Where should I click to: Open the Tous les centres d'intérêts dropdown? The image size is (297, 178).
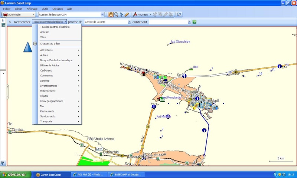click(49, 22)
